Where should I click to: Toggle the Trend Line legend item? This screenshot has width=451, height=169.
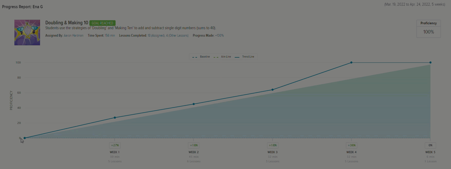tap(245, 57)
